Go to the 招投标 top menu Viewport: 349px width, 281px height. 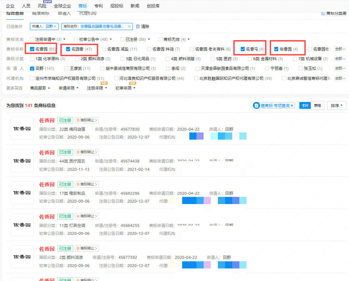click(x=117, y=6)
